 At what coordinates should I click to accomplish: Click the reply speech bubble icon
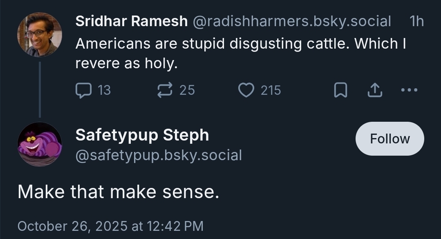pyautogui.click(x=83, y=90)
